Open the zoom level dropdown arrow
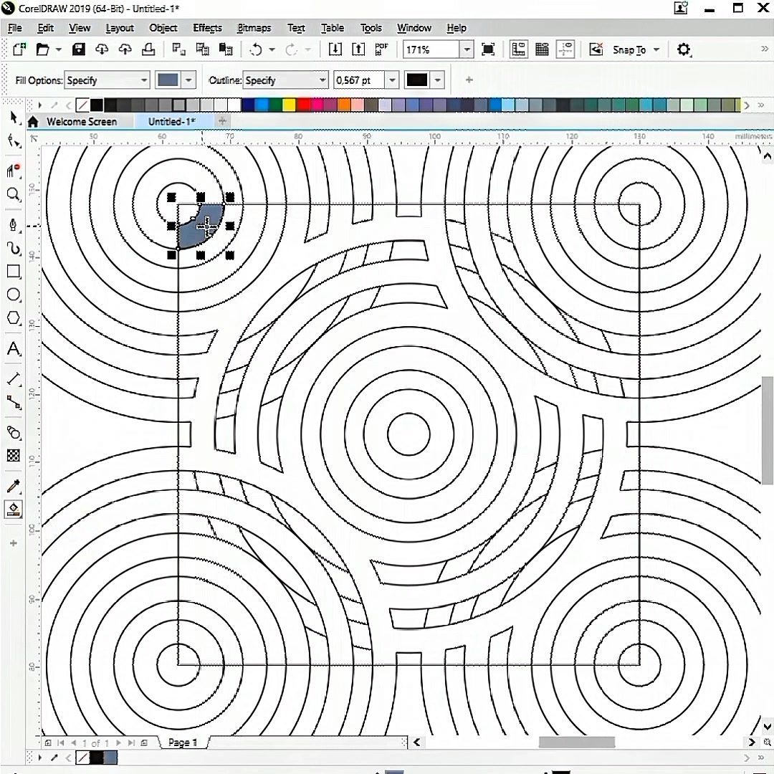This screenshot has width=774, height=774. pos(467,49)
